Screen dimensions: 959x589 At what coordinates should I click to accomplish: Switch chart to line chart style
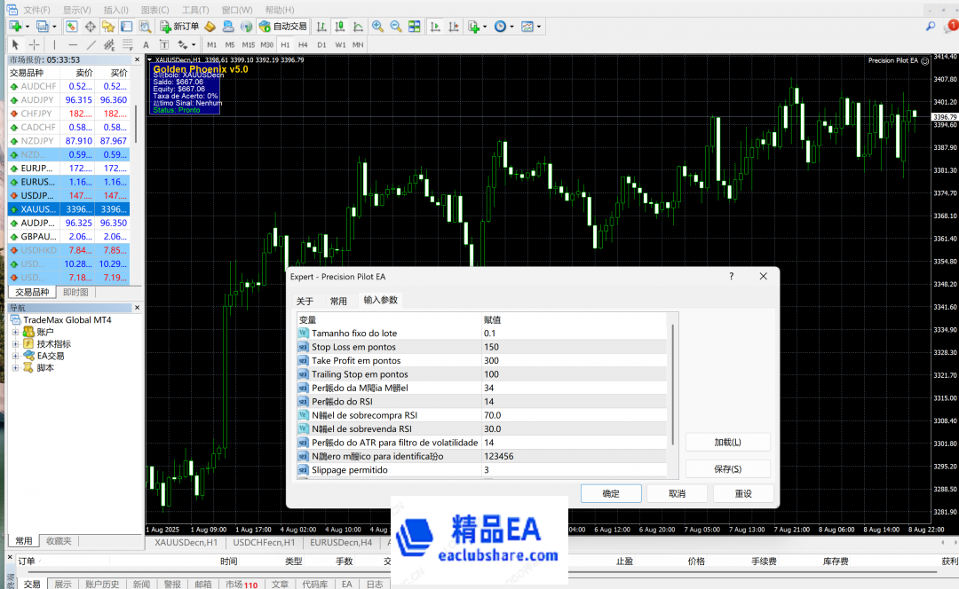[x=359, y=27]
